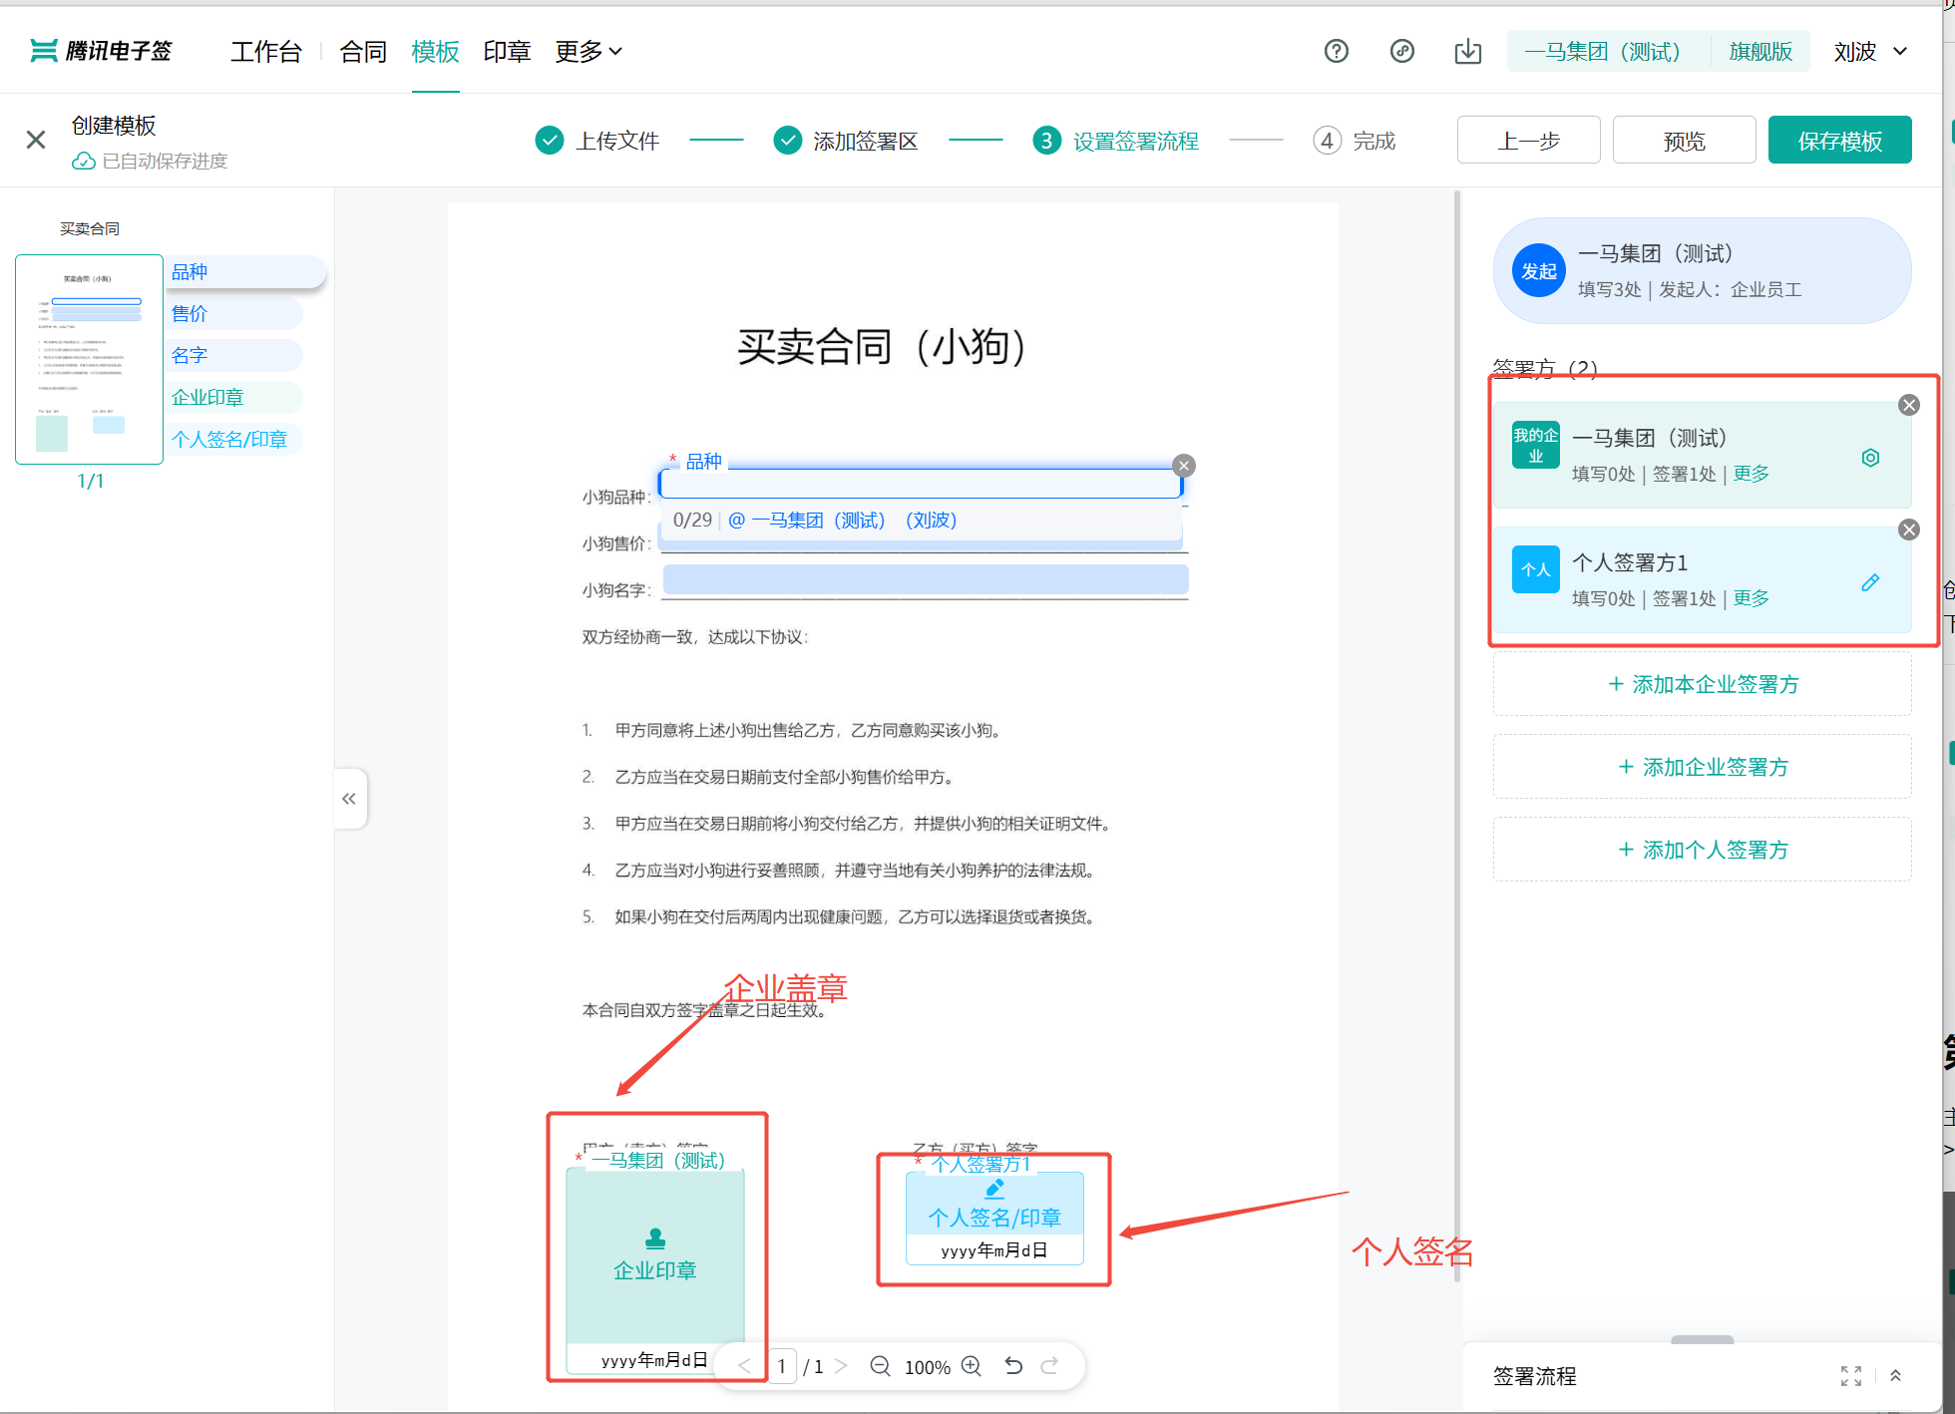The width and height of the screenshot is (1955, 1414).
Task: Expand the 签署流程 panel upward
Action: (1895, 1376)
